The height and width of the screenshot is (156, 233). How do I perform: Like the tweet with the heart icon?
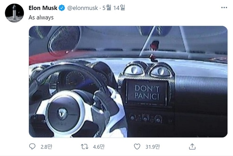point(137,146)
